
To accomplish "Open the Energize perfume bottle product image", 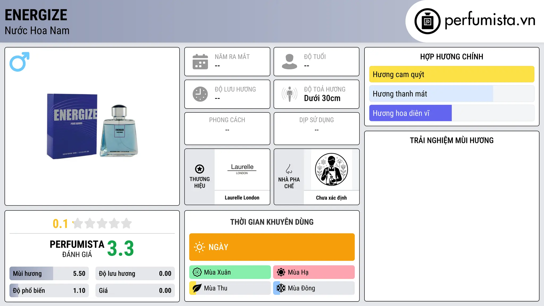I will [92, 126].
